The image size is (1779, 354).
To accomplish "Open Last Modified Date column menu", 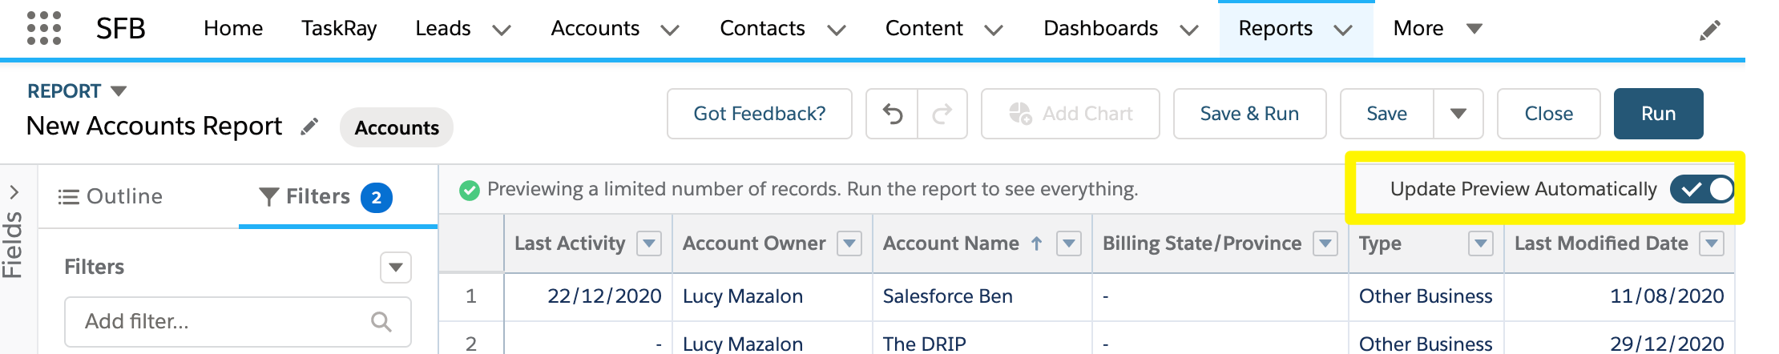I will tap(1712, 243).
